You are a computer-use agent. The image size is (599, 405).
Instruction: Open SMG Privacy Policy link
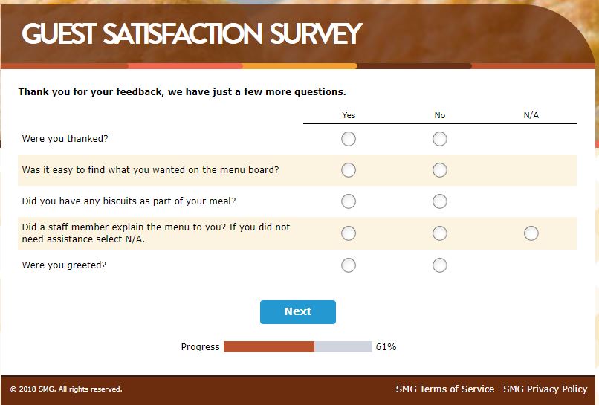coord(545,389)
